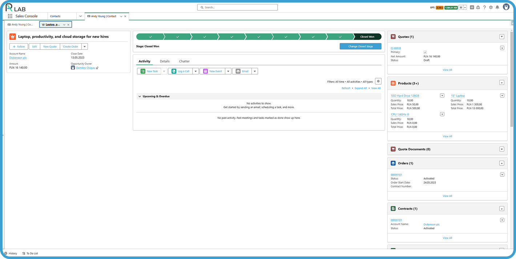Click the Closed Won stage in path
The width and height of the screenshot is (516, 259).
367,37
